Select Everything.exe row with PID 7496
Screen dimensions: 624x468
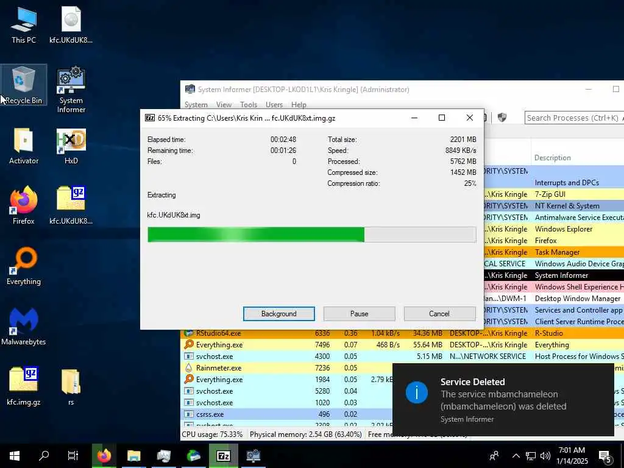(402, 345)
